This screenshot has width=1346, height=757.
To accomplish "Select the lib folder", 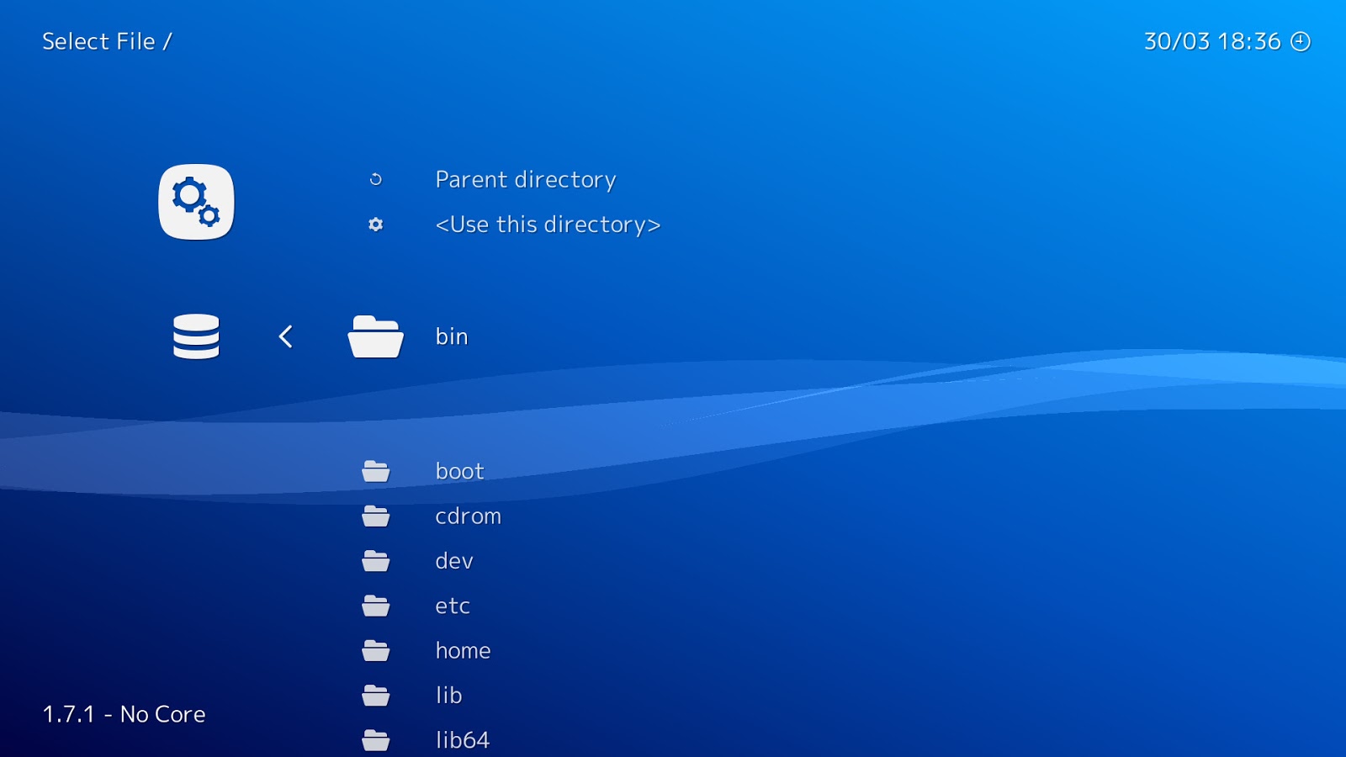I will click(x=449, y=695).
